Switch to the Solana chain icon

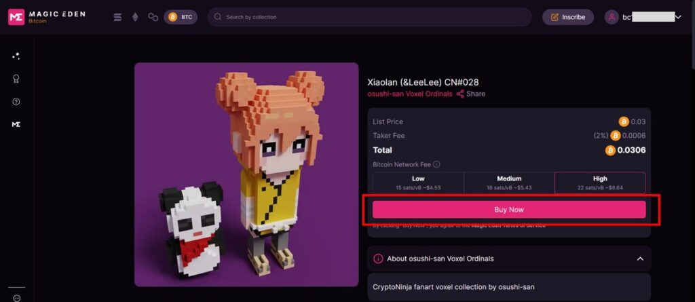pos(117,17)
